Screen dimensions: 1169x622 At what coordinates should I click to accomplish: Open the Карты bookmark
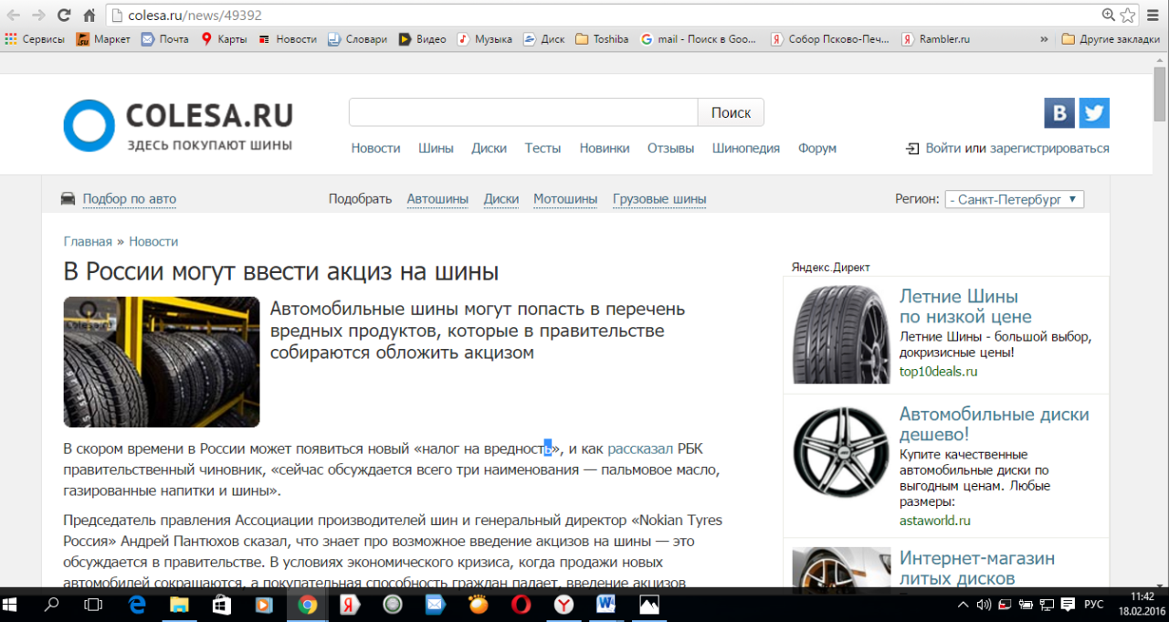tap(224, 39)
